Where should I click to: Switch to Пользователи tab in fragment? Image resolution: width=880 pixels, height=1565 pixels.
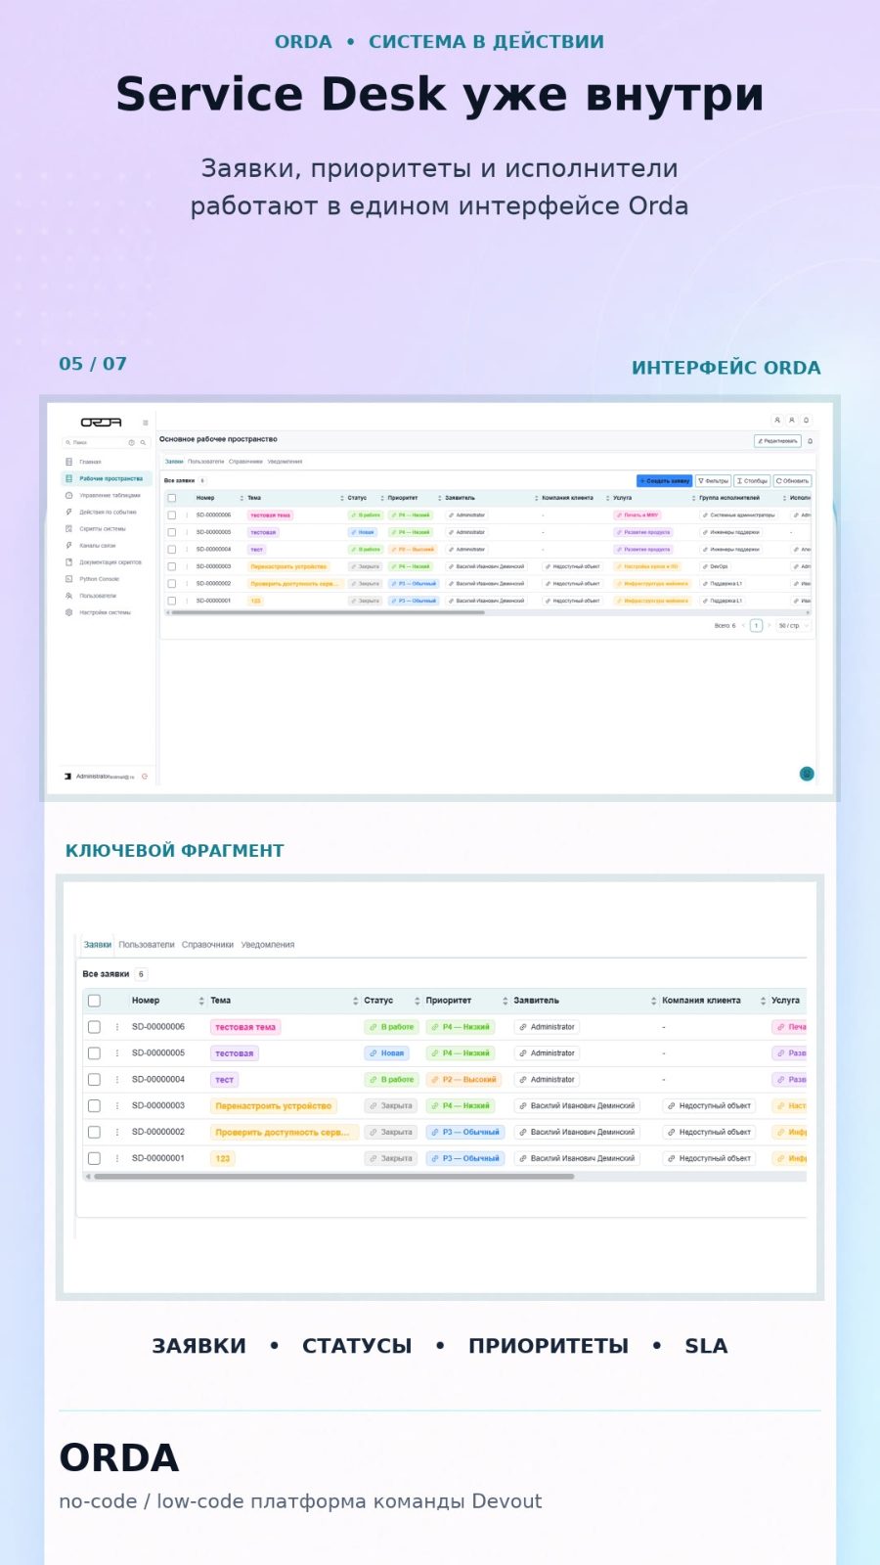147,945
